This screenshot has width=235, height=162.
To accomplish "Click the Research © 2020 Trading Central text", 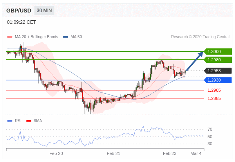I will (200, 37).
